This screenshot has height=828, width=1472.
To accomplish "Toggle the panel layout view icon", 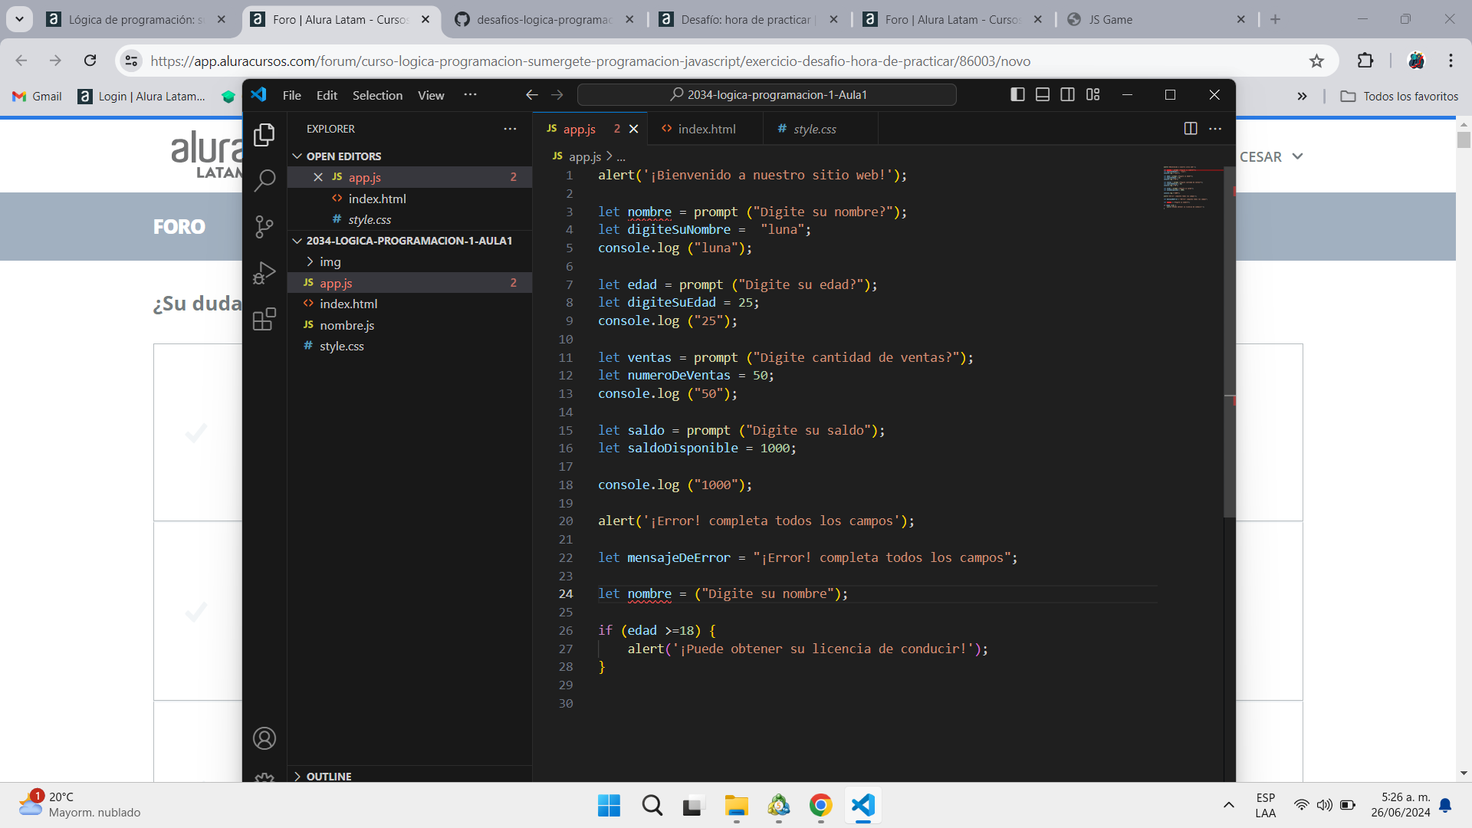I will pos(1041,94).
